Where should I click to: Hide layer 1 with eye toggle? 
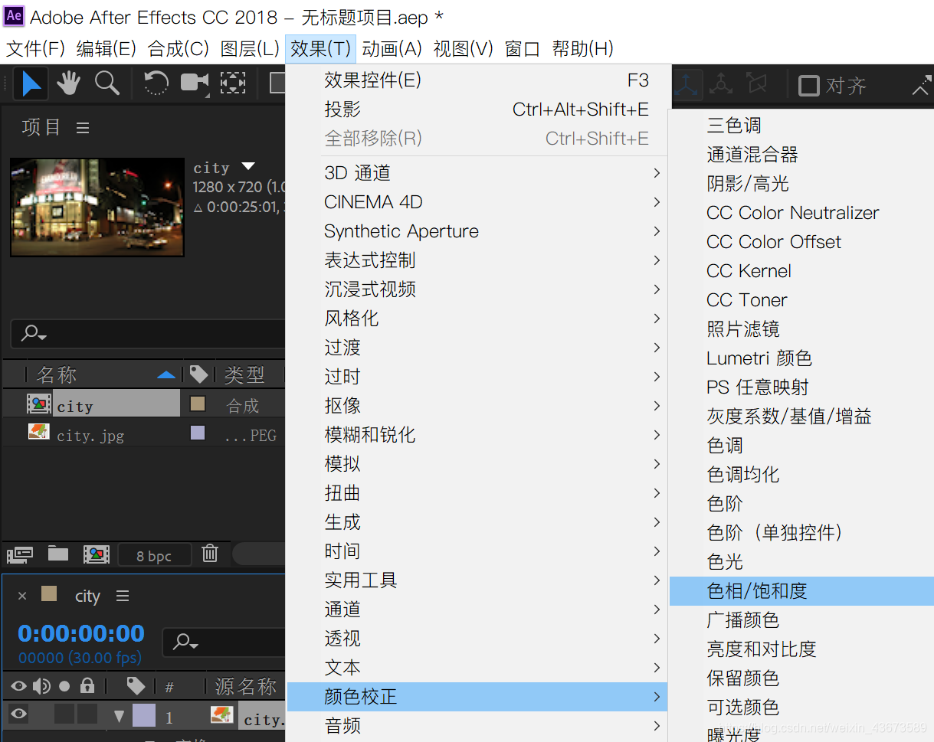19,714
